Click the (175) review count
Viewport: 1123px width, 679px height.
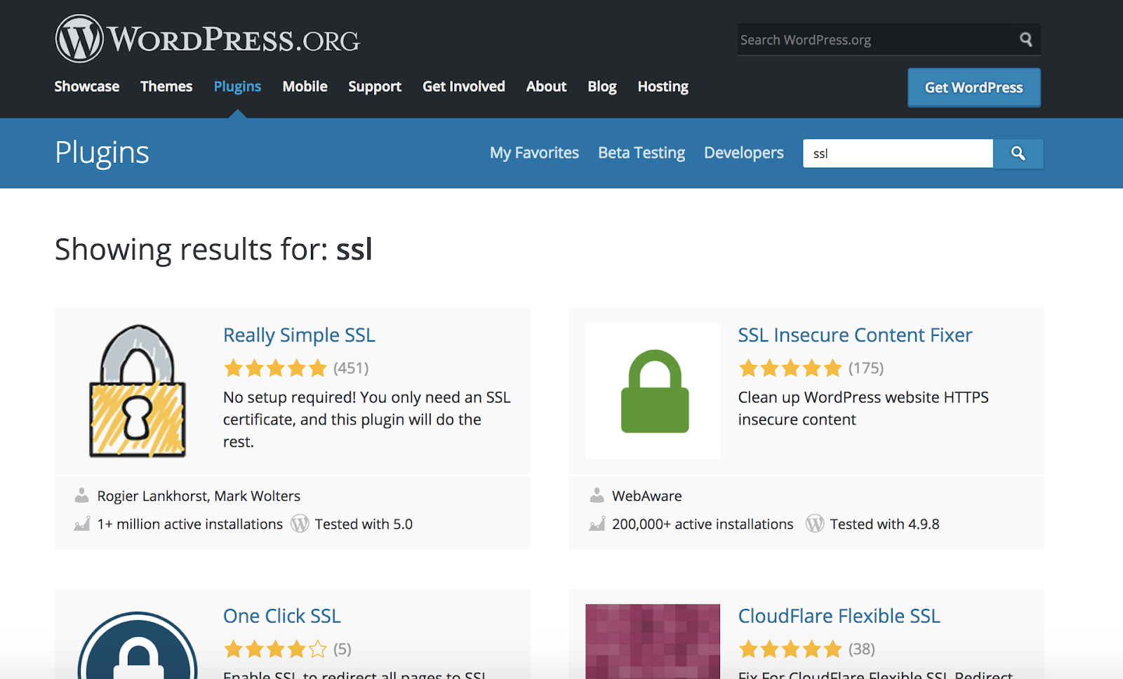(866, 368)
